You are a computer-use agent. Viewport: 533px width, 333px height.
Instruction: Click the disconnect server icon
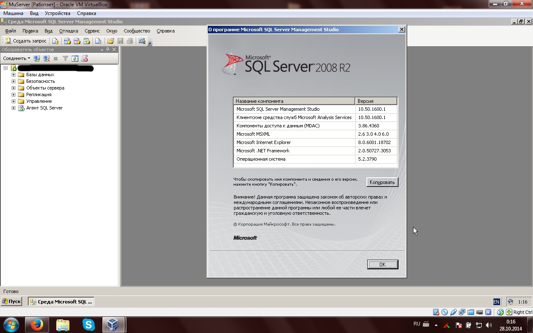point(46,58)
